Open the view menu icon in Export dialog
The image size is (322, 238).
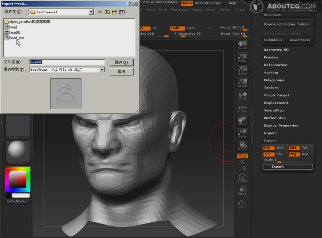pyautogui.click(x=123, y=12)
